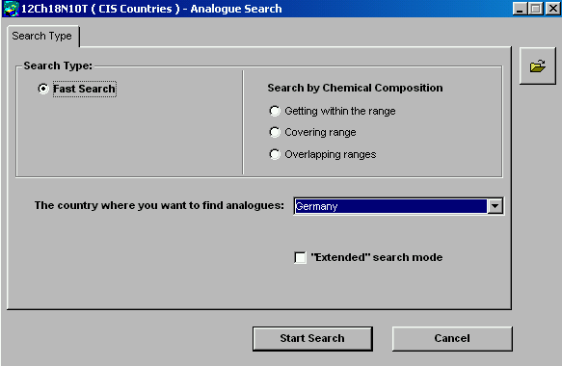
Task: Click the "Extended" search mode label text
Action: click(x=376, y=257)
